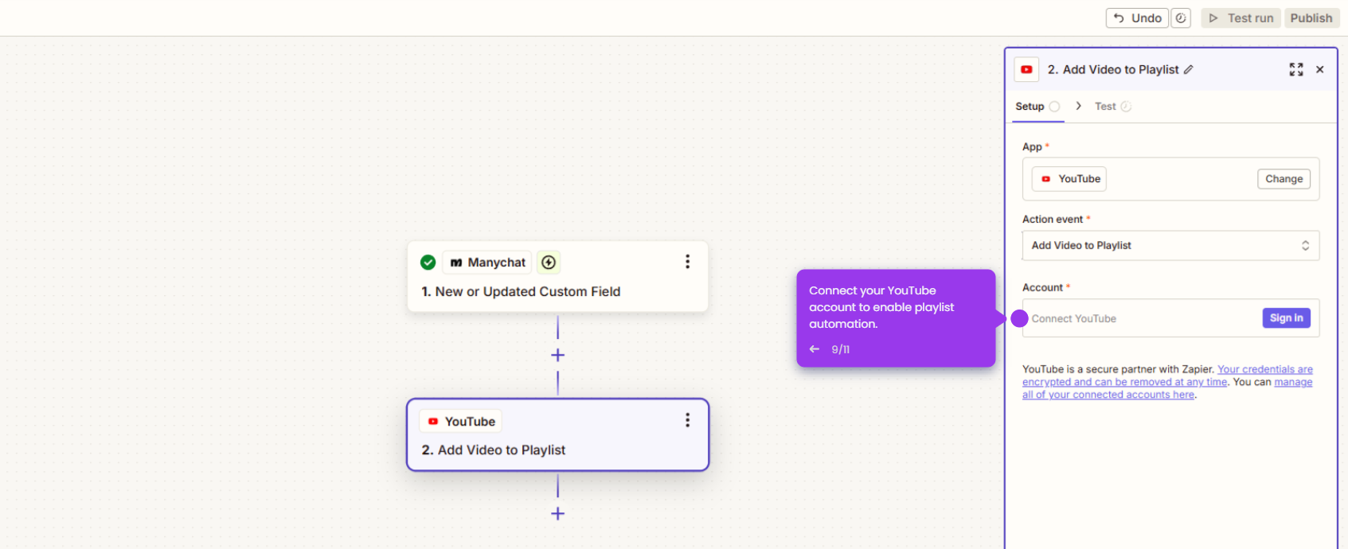
Task: Add a step after the YouTube action
Action: 558,514
